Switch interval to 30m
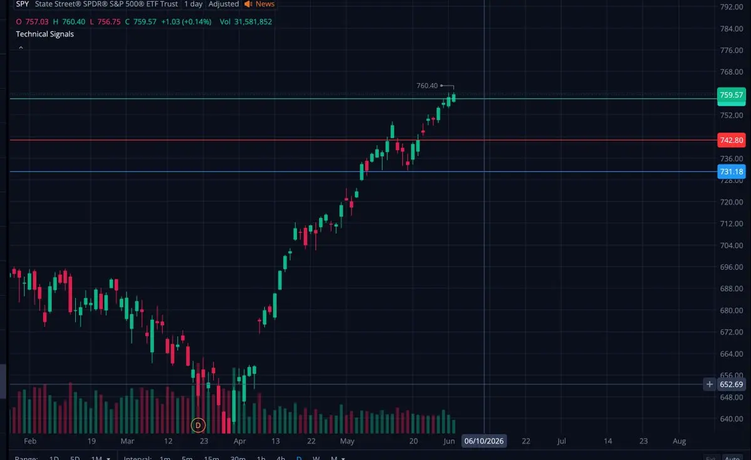 tap(237, 457)
